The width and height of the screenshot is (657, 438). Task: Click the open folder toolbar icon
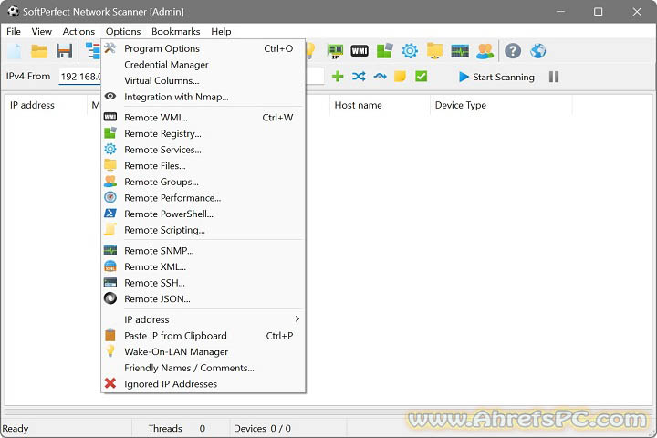39,51
